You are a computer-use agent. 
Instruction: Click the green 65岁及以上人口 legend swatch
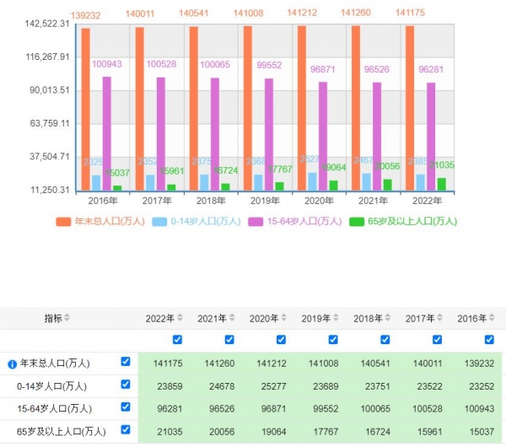click(x=356, y=222)
